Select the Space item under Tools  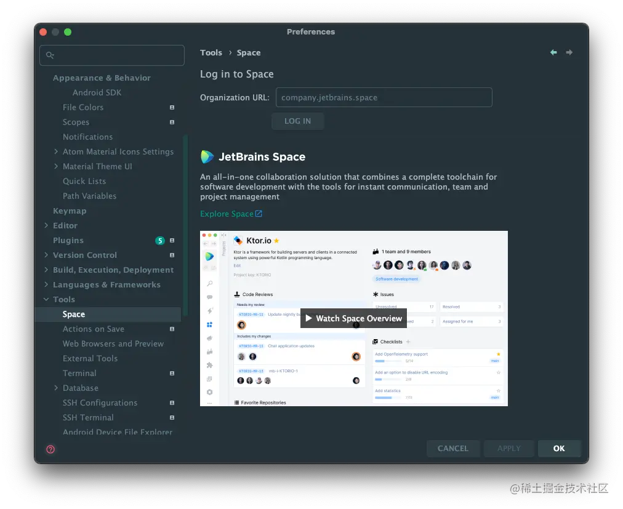tap(108, 315)
